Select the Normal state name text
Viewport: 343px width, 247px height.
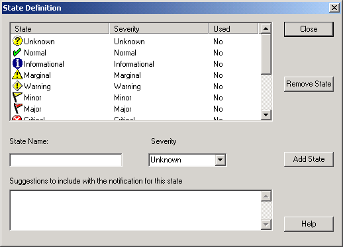point(35,53)
